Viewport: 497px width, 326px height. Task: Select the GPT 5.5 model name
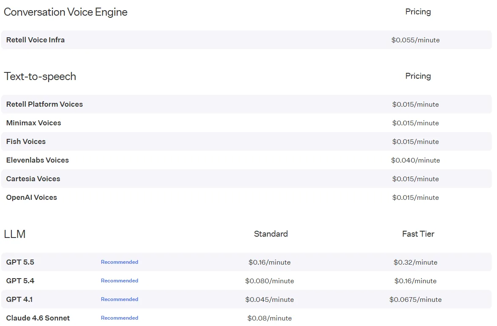click(x=20, y=262)
